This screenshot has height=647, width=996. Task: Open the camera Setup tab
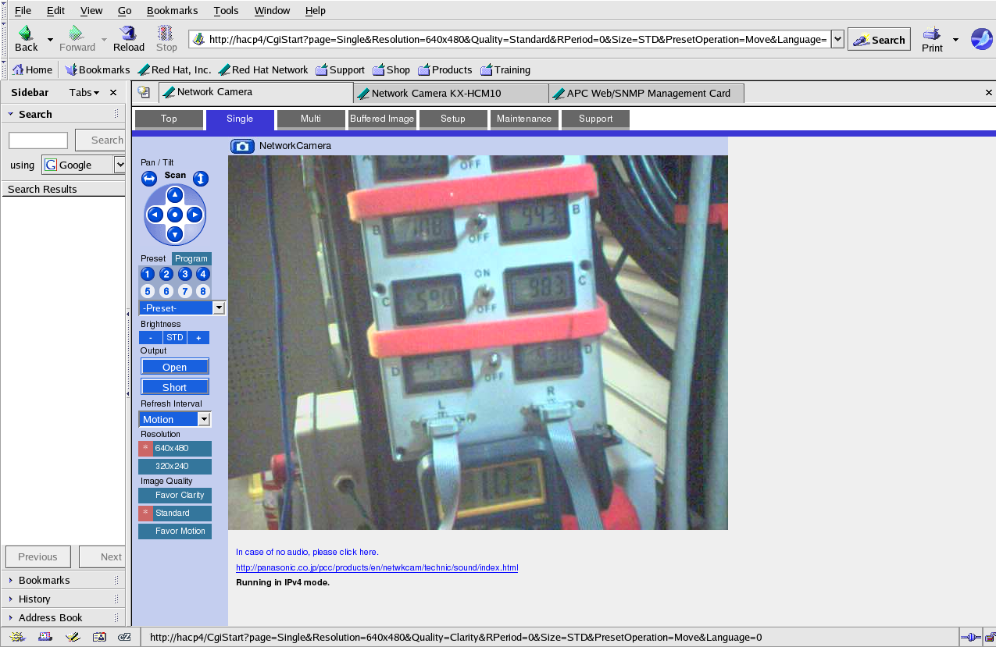tap(453, 119)
